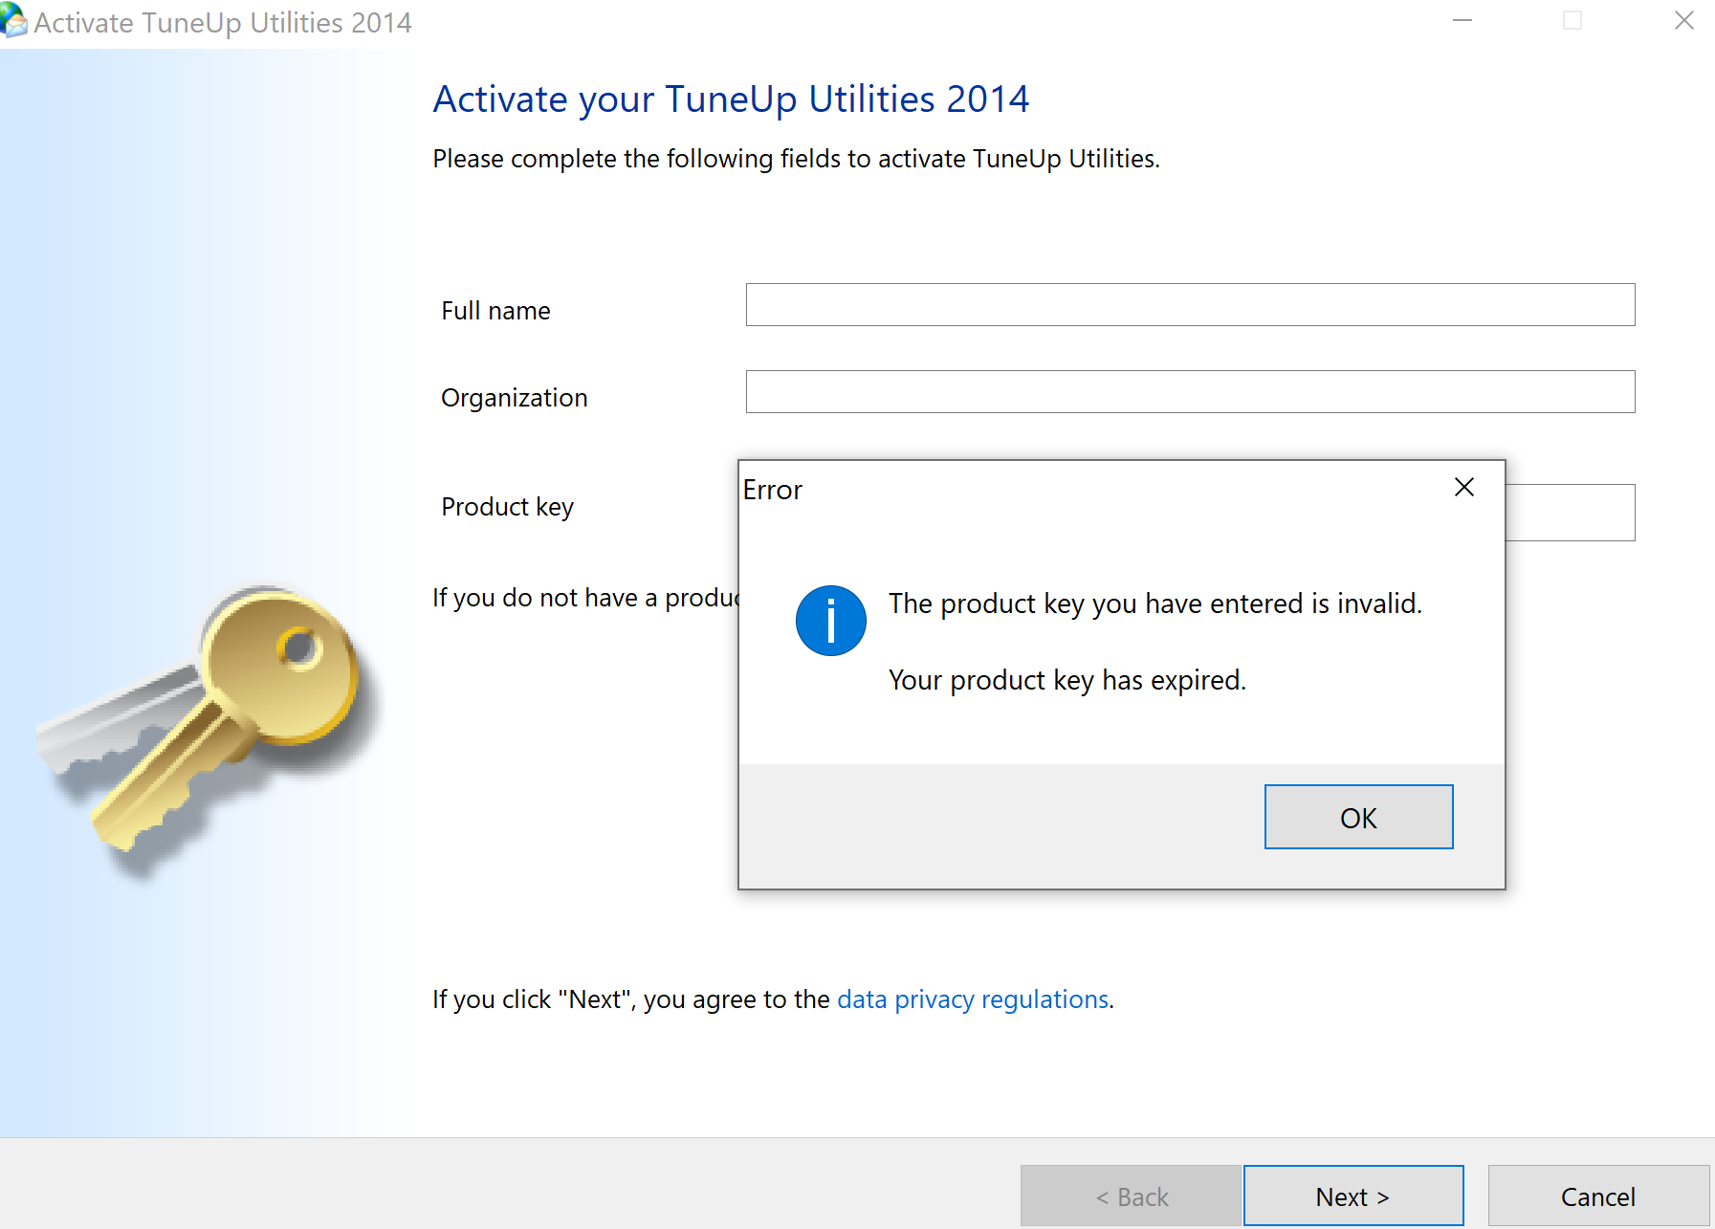Maximize the activation window
Image resolution: width=1715 pixels, height=1229 pixels.
tap(1572, 21)
